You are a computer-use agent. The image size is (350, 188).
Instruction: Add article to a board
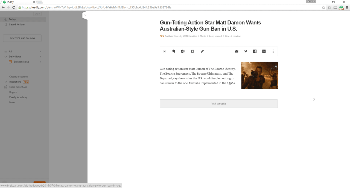pyautogui.click(x=193, y=51)
